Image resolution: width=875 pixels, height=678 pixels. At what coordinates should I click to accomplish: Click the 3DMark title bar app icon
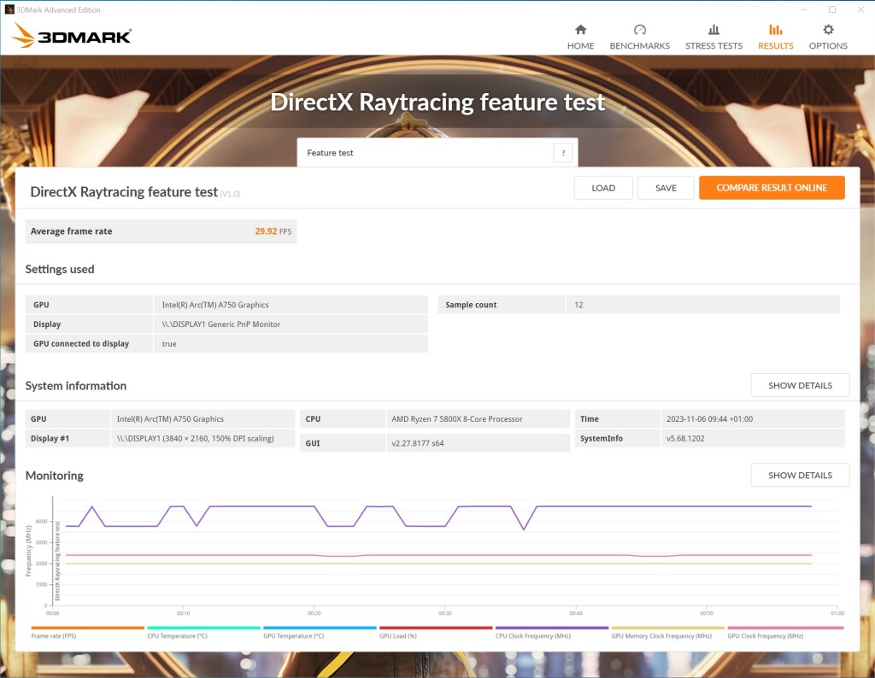click(x=9, y=9)
